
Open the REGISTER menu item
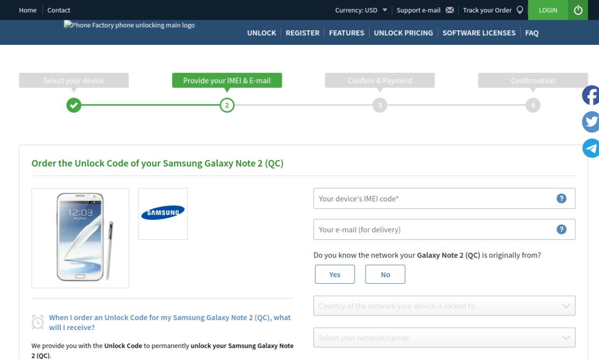coord(302,33)
